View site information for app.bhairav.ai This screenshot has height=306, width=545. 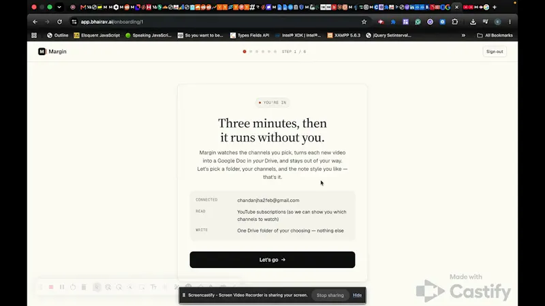coord(74,22)
